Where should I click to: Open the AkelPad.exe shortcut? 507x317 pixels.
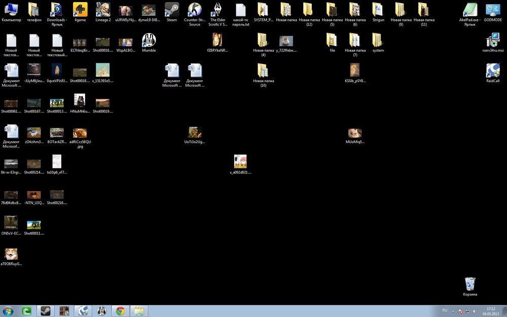(x=470, y=9)
